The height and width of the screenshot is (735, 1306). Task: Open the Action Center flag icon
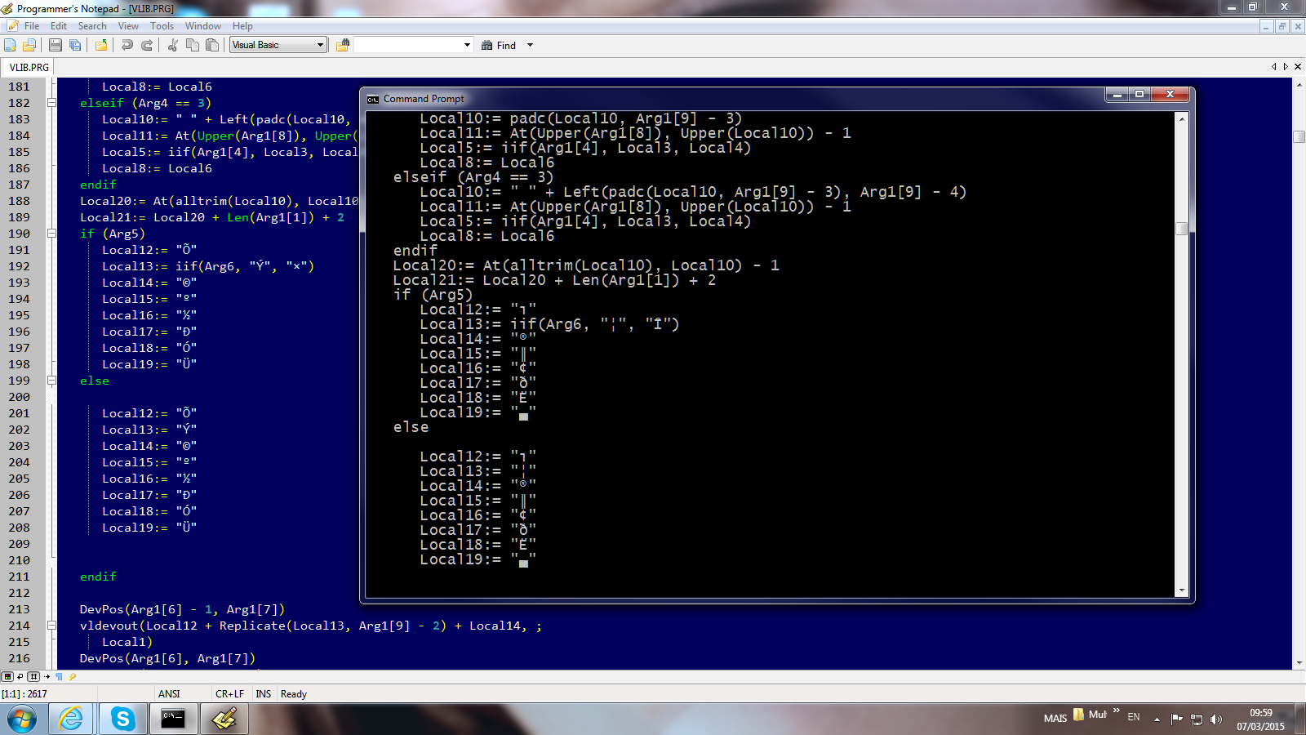(1176, 719)
